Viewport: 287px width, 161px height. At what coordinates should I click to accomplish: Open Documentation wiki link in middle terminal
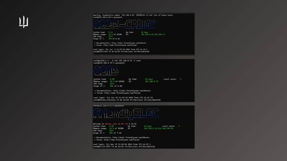tap(132, 91)
